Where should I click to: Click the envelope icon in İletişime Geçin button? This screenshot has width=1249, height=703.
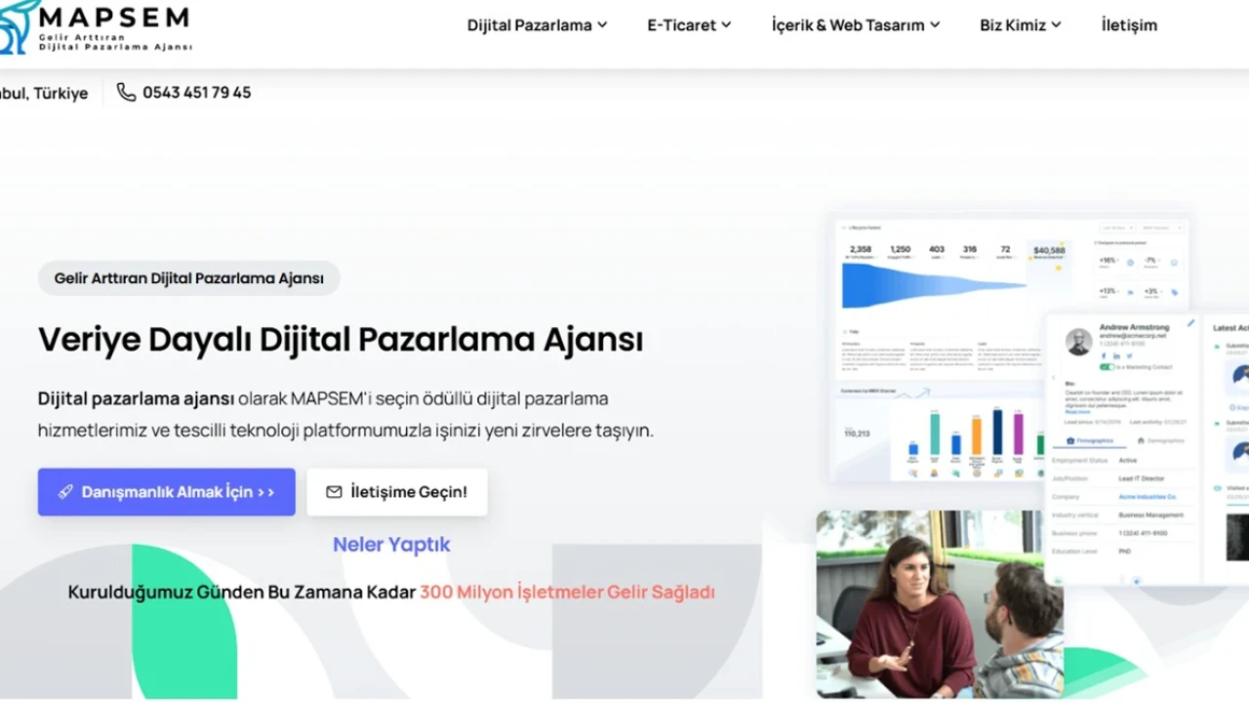(x=334, y=492)
